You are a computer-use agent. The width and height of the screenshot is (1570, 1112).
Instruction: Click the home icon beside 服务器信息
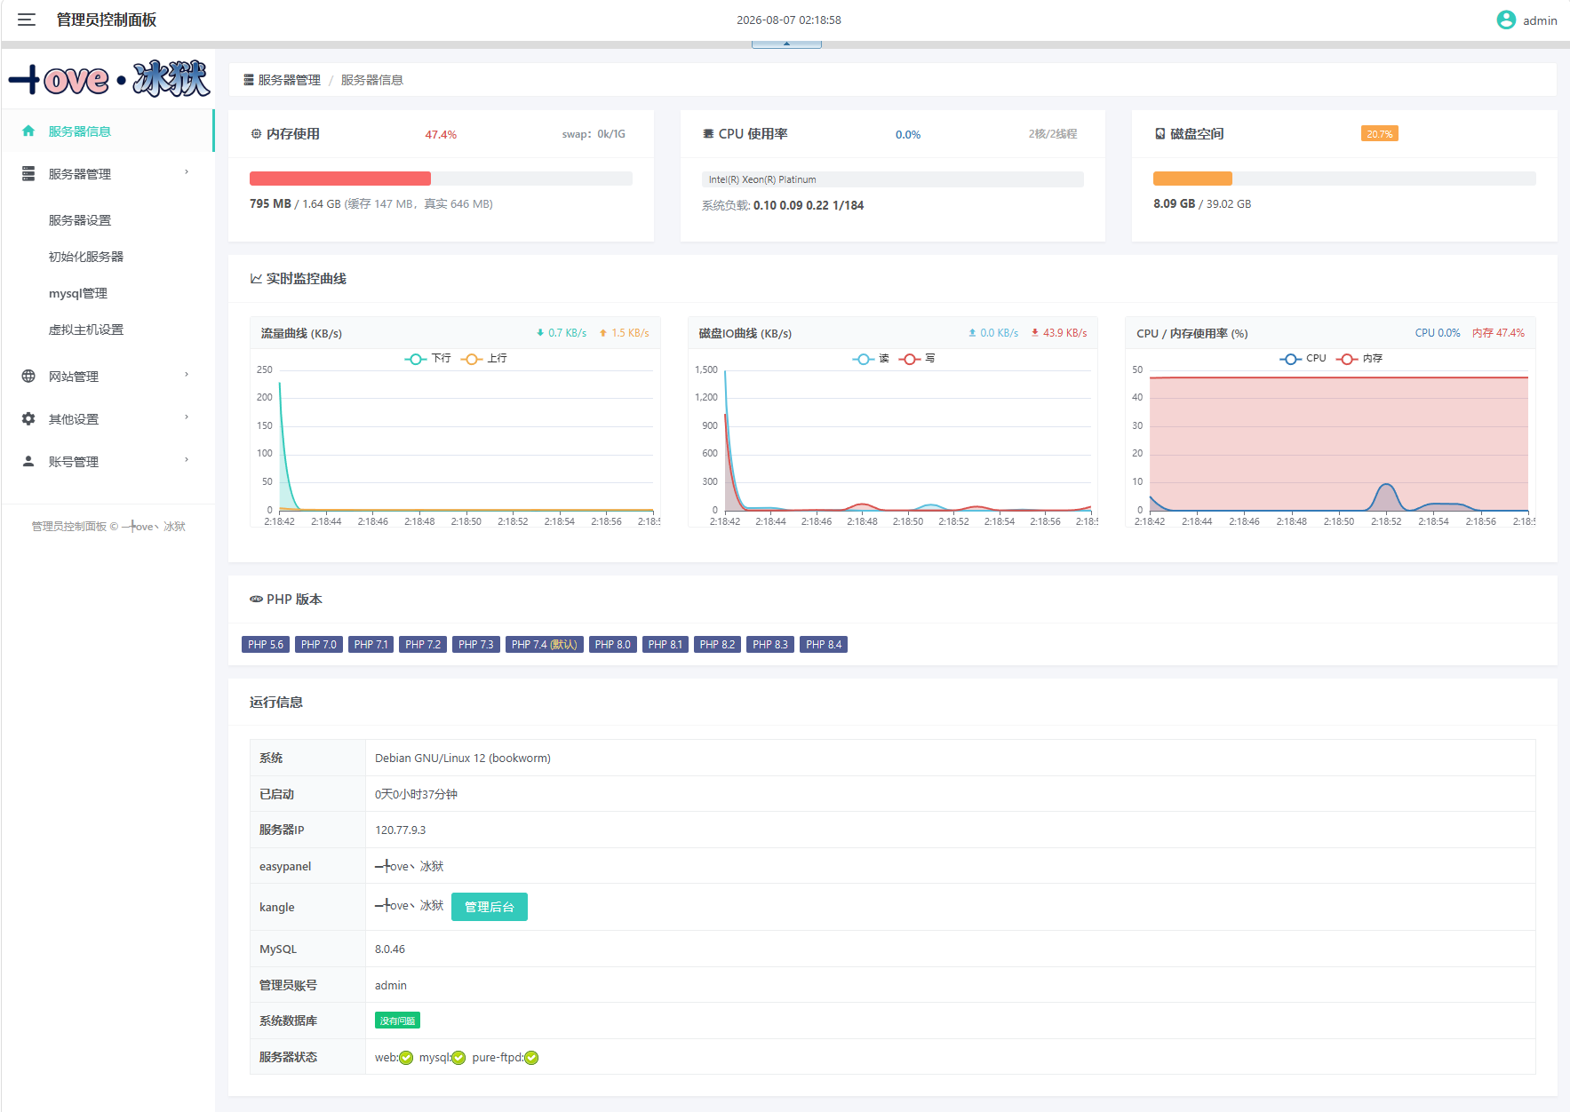click(28, 131)
